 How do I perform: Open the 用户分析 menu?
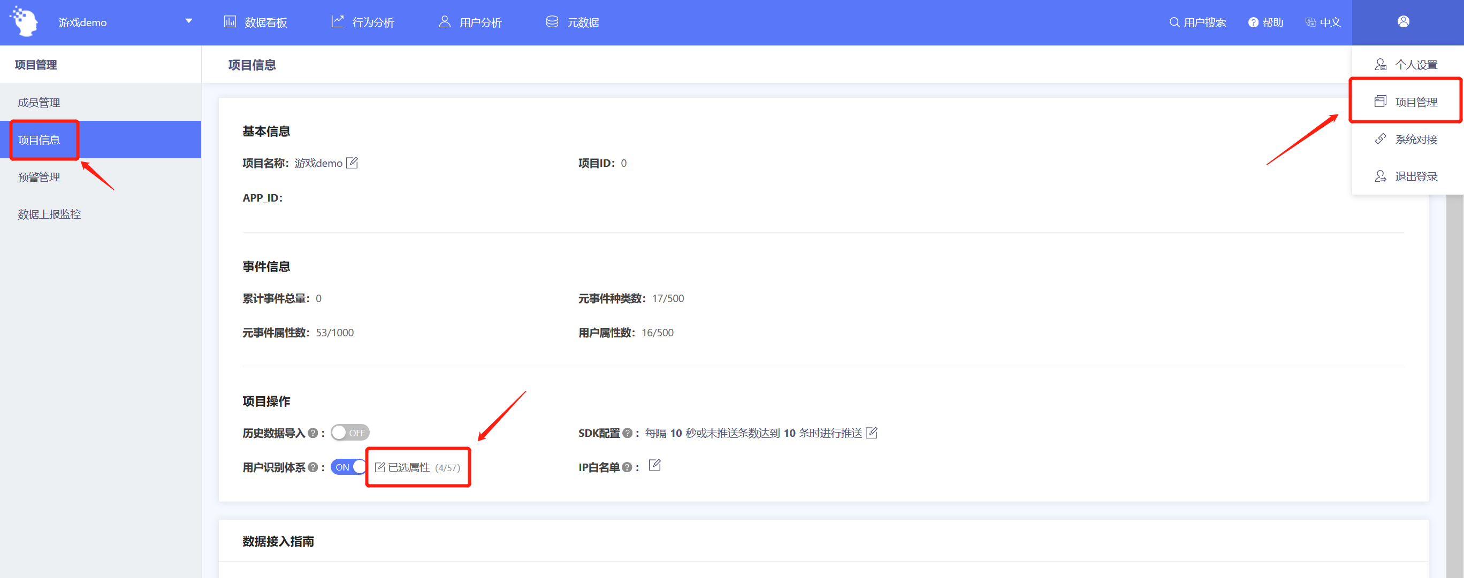coord(470,22)
